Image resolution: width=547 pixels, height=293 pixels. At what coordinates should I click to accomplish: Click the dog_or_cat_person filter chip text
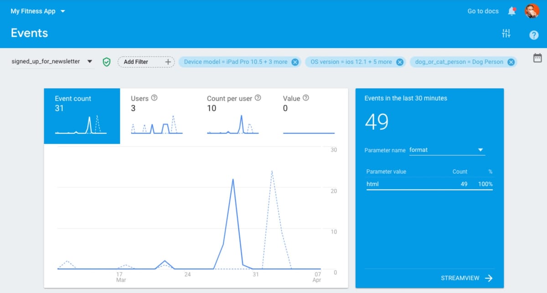tap(459, 62)
